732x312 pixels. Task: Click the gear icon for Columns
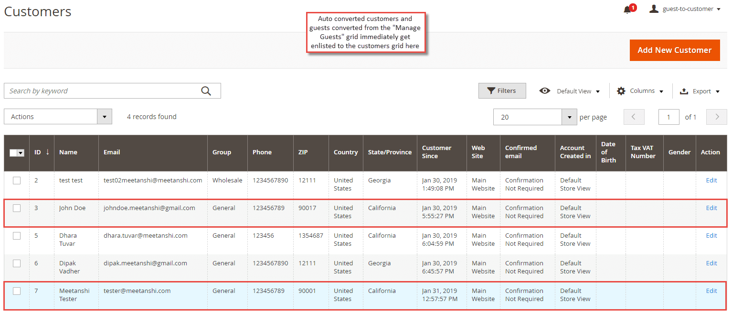coord(621,91)
